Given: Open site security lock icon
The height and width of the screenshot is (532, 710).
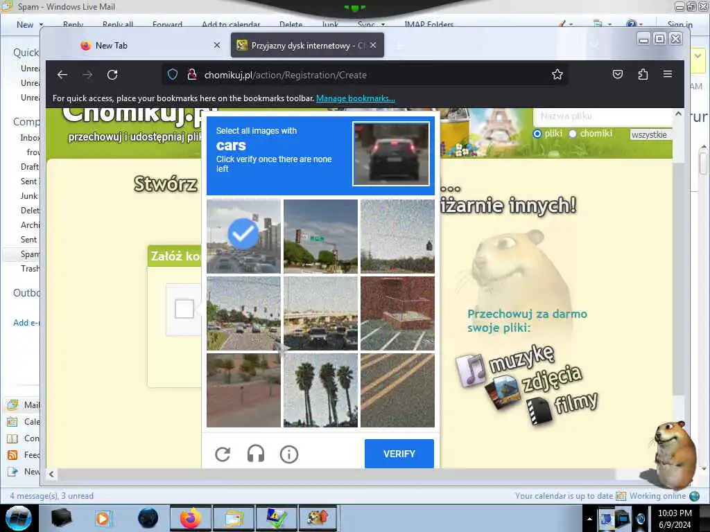Looking at the screenshot, I should click(x=192, y=75).
